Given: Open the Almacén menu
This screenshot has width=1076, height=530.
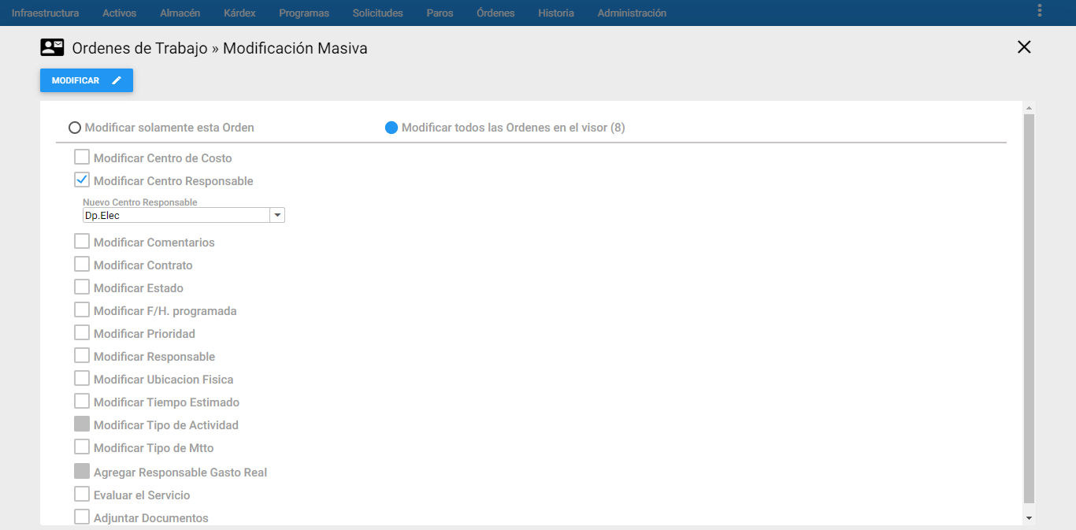Looking at the screenshot, I should pos(180,13).
